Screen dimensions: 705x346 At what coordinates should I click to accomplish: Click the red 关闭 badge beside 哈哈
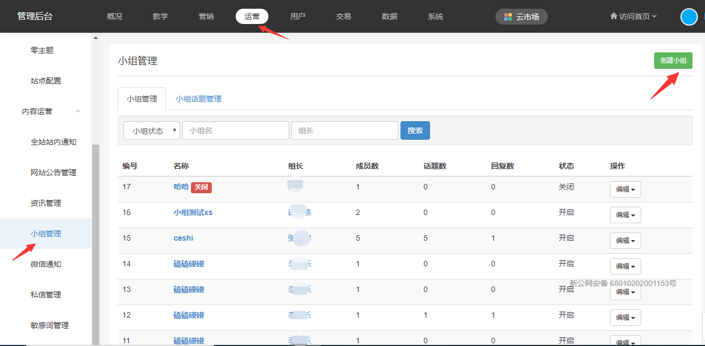[201, 187]
